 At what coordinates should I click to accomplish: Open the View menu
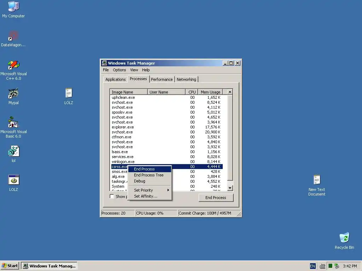pos(134,70)
